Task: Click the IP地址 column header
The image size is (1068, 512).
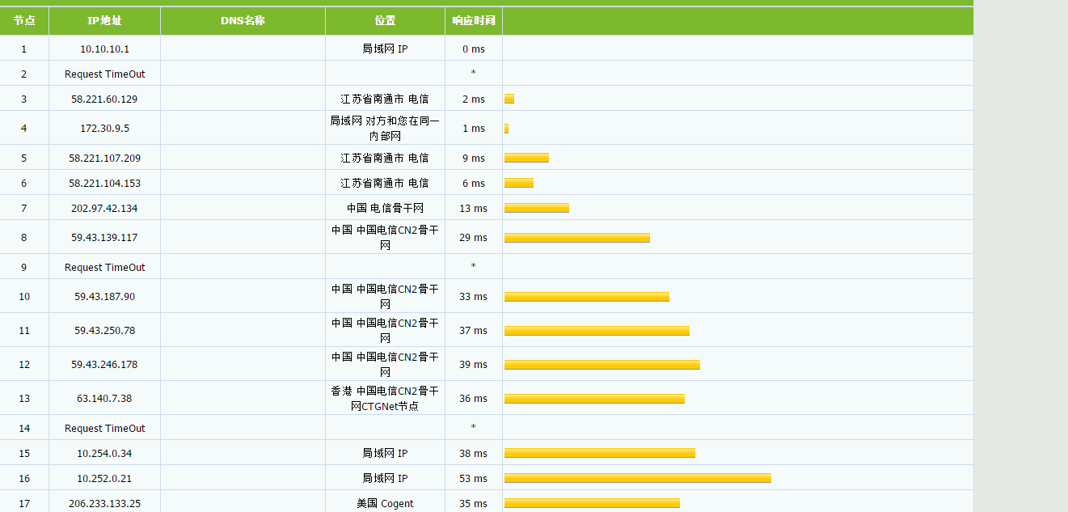Action: click(x=104, y=21)
